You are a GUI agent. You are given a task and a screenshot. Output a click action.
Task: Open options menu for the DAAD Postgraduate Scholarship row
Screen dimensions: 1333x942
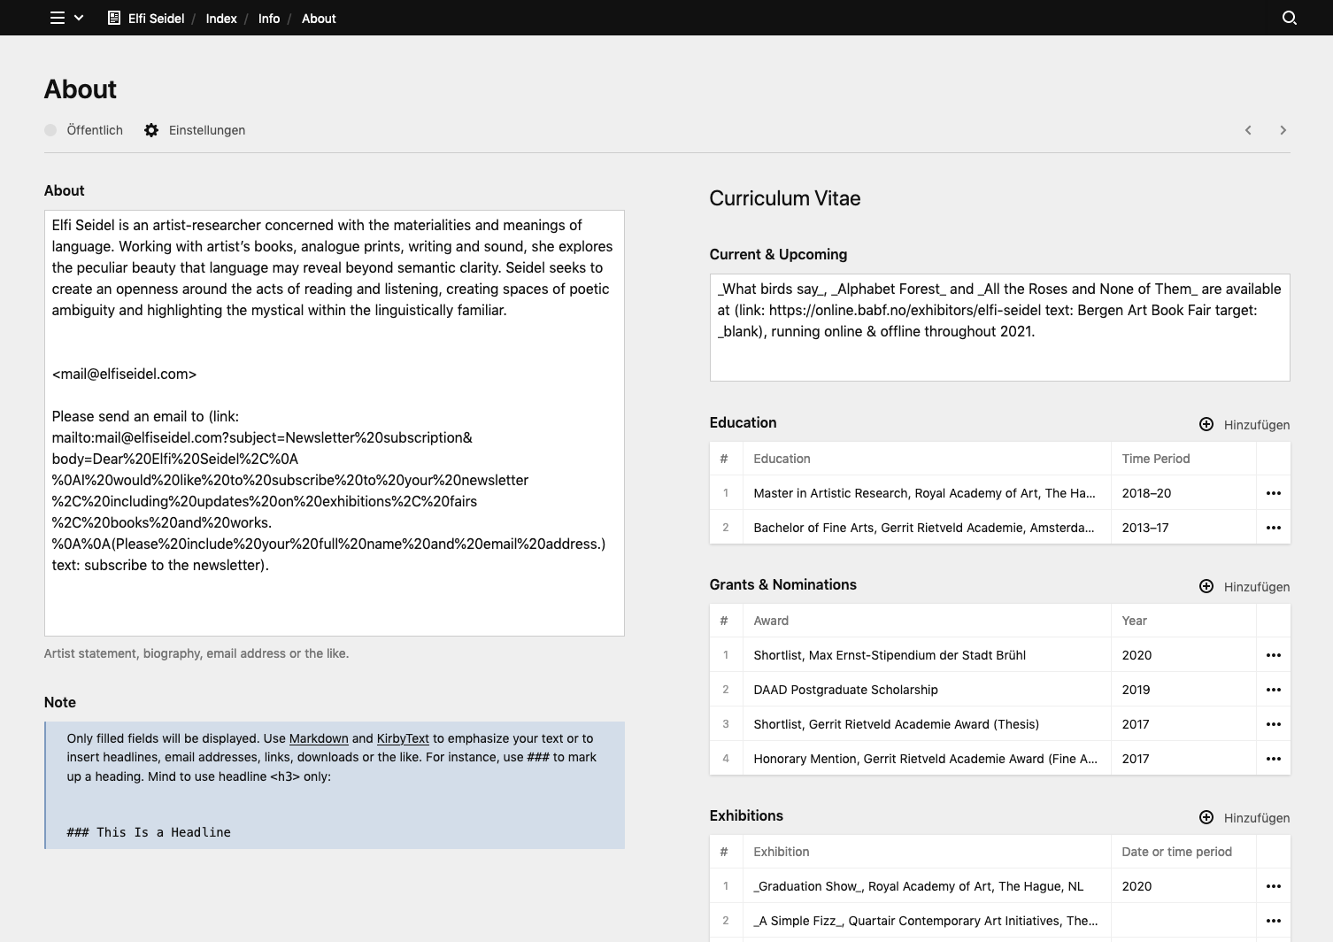point(1274,689)
